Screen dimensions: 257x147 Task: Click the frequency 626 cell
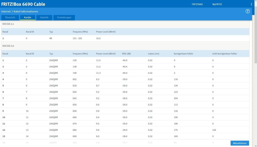(x=75, y=92)
